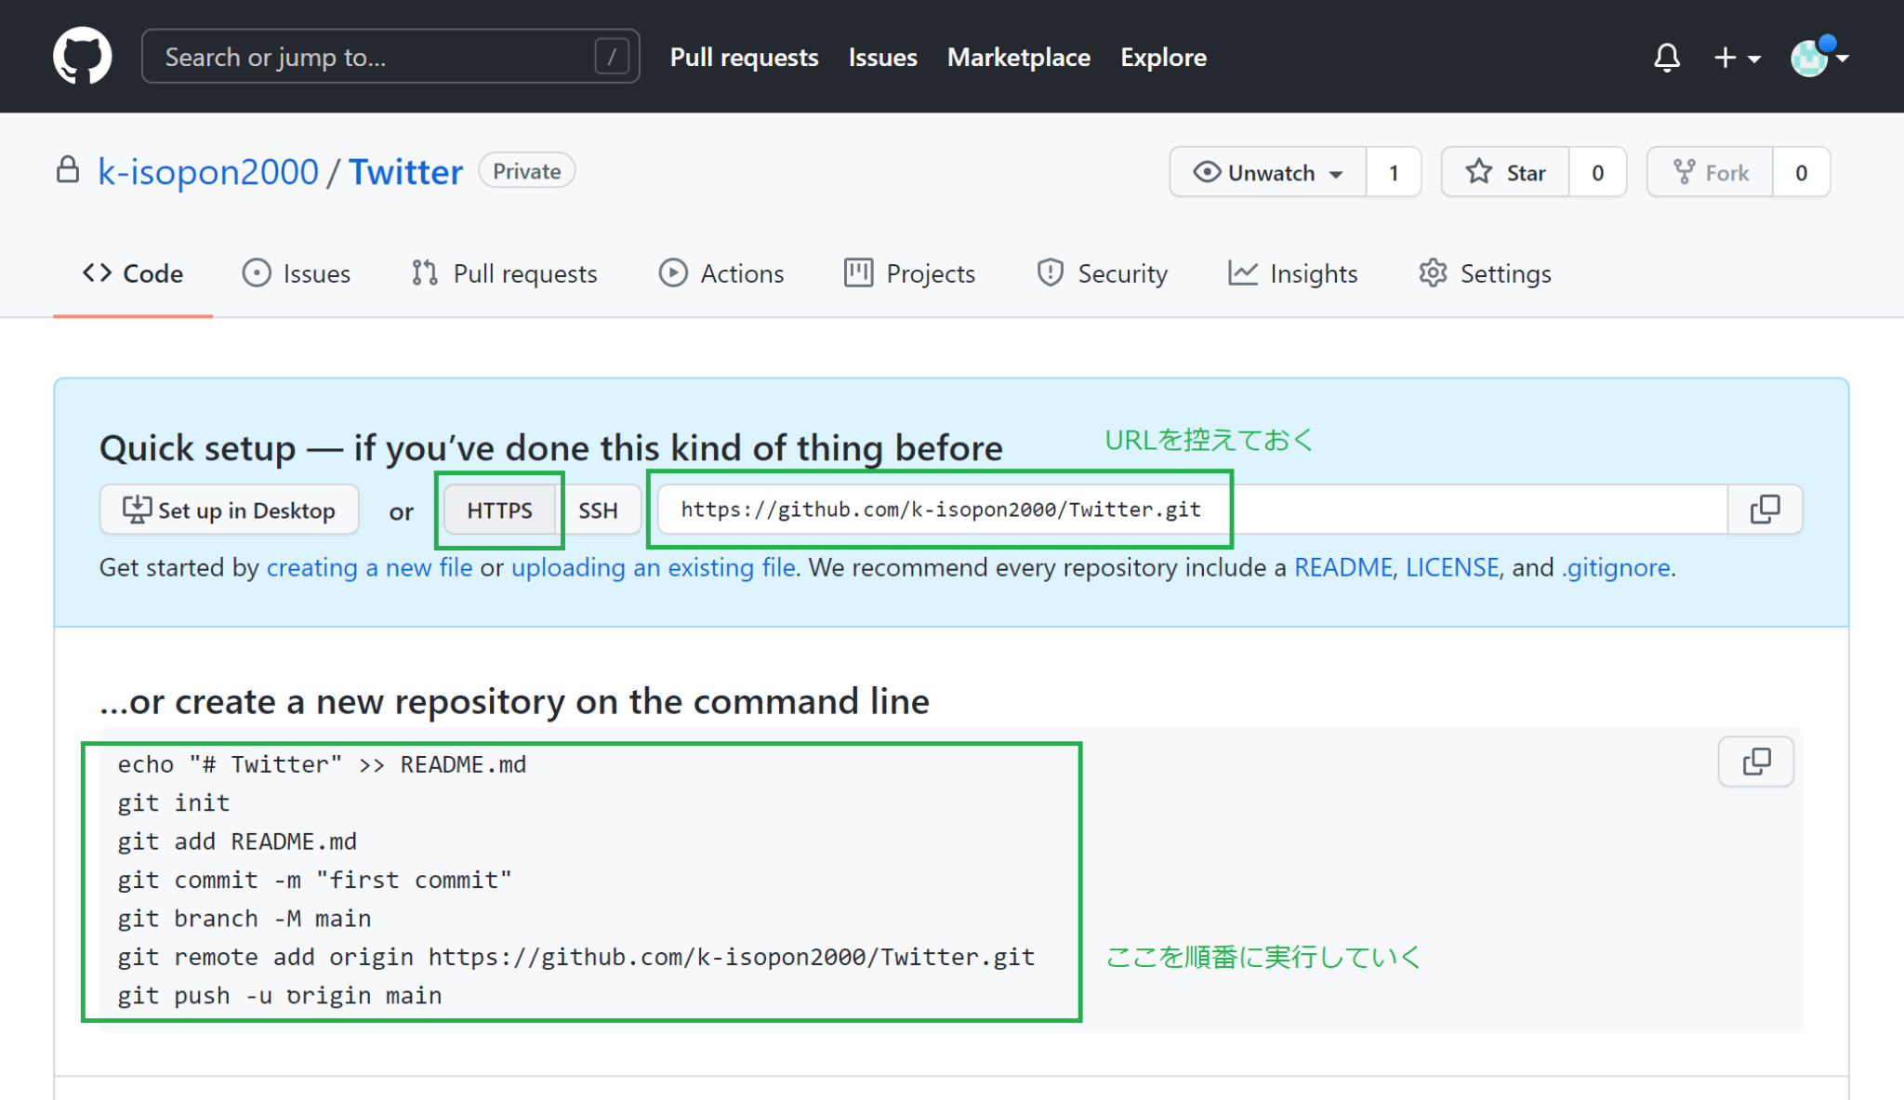1904x1100 pixels.
Task: Click the 'git init' command line
Action: pyautogui.click(x=174, y=802)
